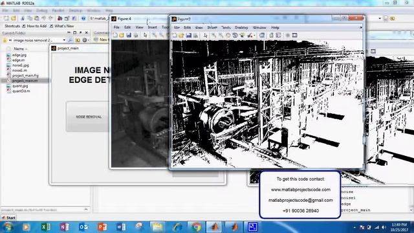Screen dimensions: 414x233
Task: Click Help question icon in MATLAB toolbar
Action: 83,18
